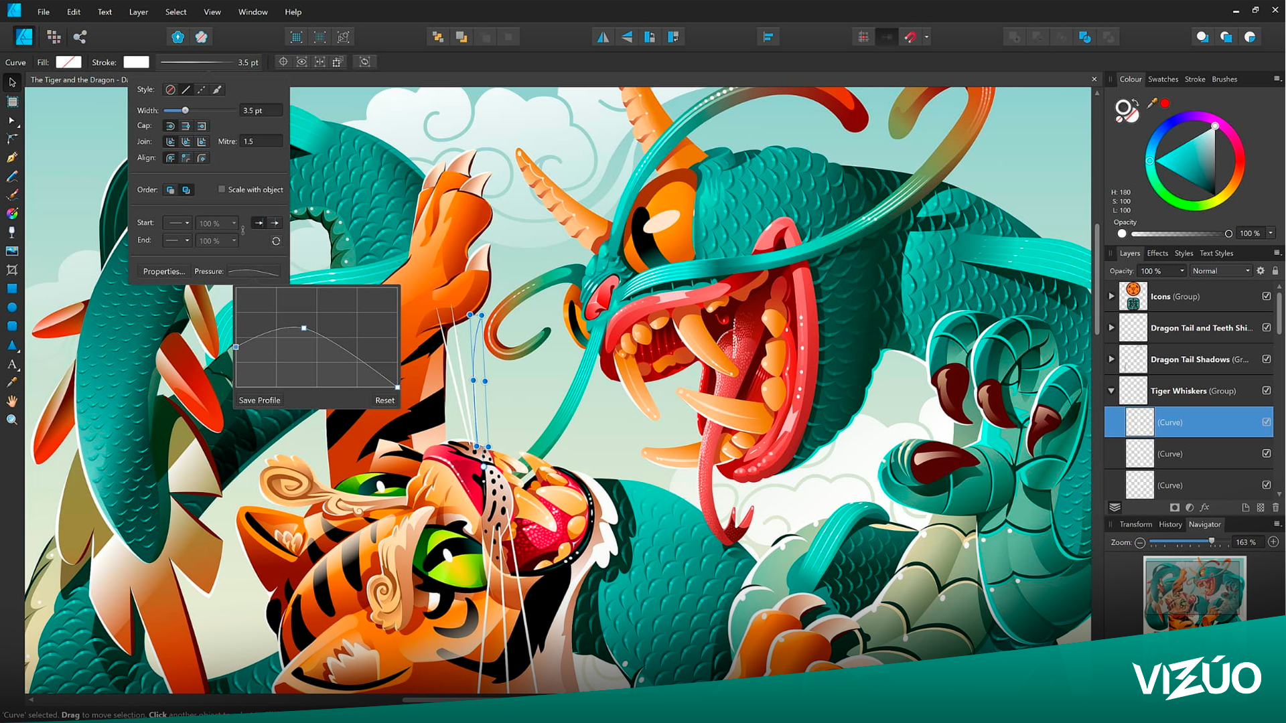Choose the Crop tool
1286x723 pixels.
click(12, 270)
